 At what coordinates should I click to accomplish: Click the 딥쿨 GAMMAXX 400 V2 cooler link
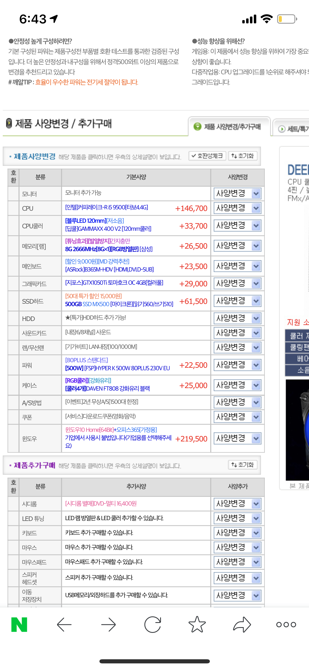pos(108,229)
